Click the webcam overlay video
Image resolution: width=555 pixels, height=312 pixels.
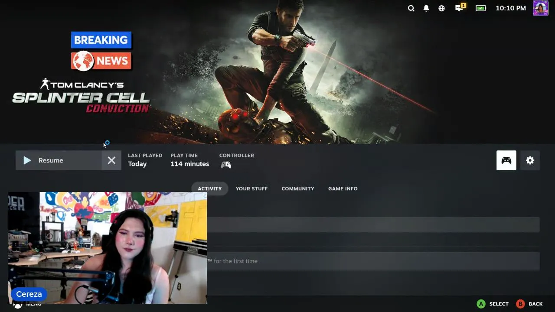108,248
